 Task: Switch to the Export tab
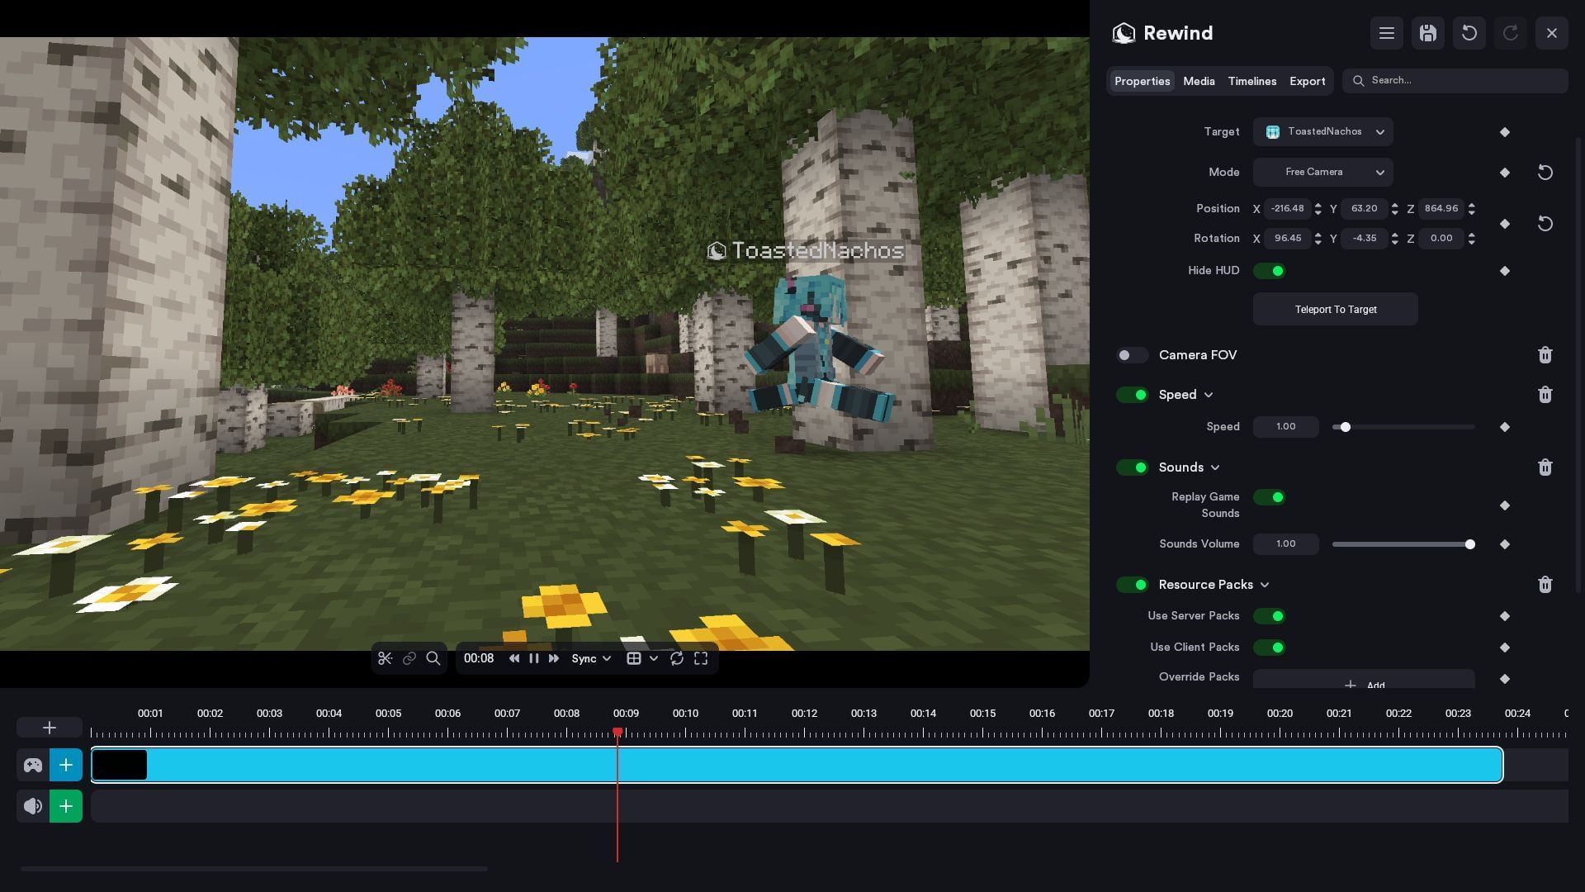pyautogui.click(x=1308, y=81)
